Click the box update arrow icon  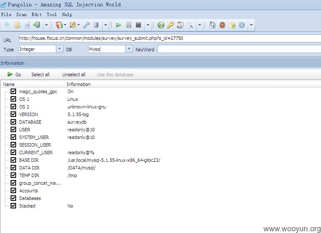point(232,25)
